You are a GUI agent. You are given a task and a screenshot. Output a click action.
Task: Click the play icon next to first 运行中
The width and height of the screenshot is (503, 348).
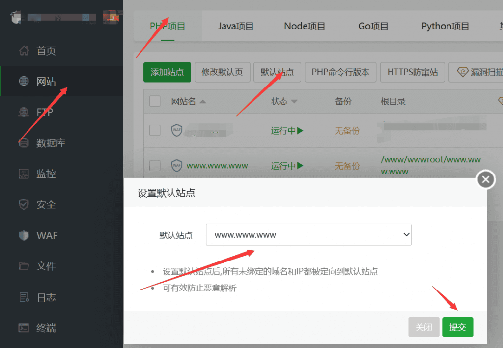click(300, 131)
